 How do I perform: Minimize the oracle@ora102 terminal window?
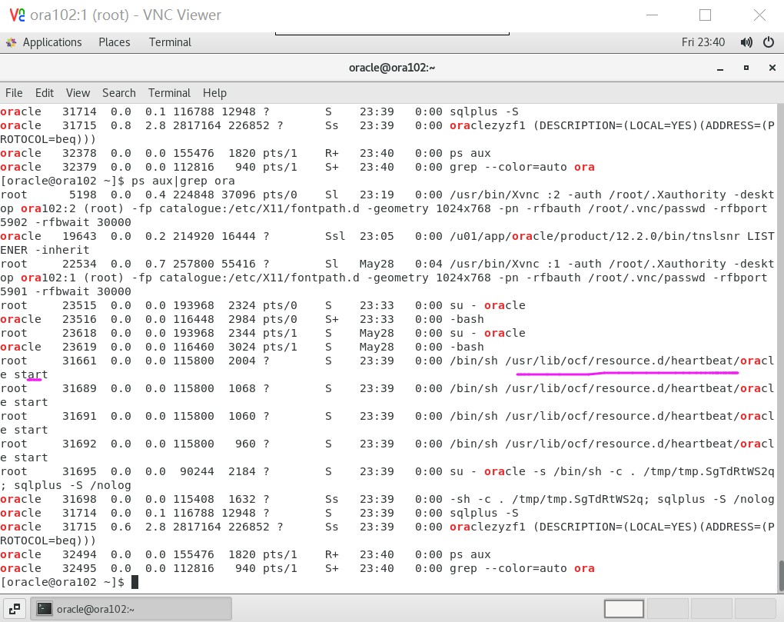point(719,69)
